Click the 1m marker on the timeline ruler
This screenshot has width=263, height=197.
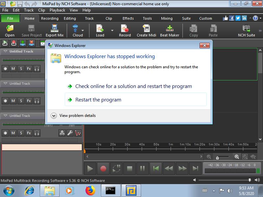point(171,144)
